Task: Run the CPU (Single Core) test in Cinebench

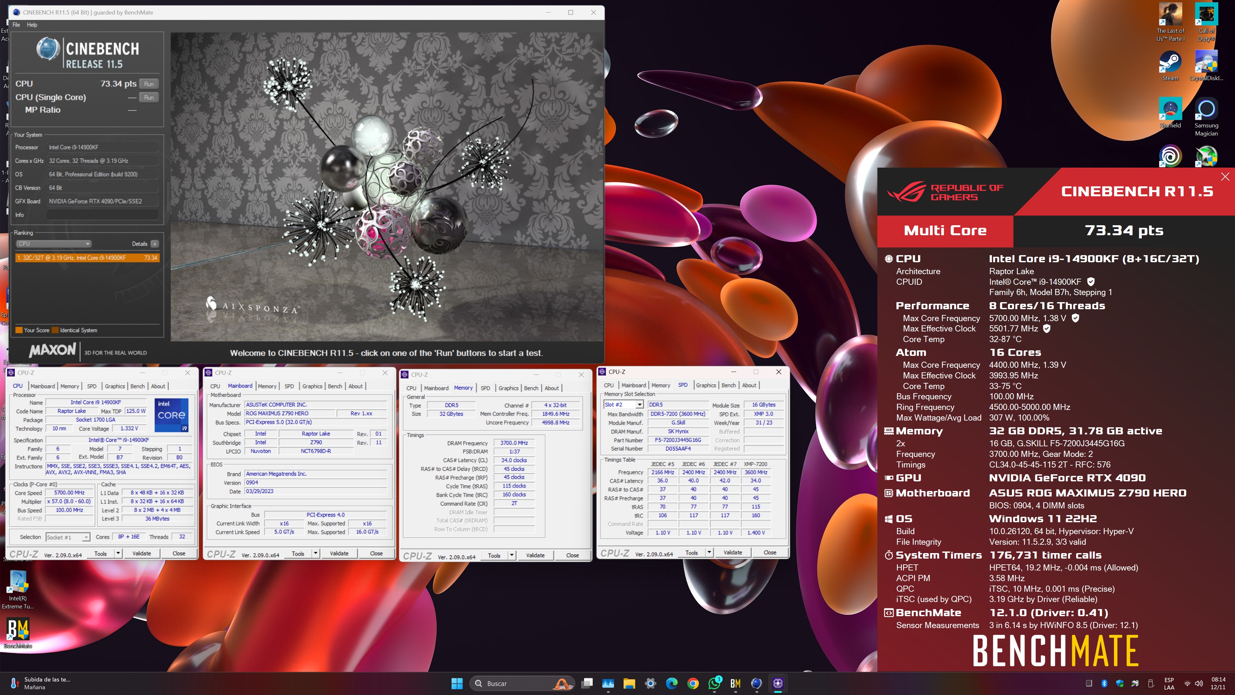Action: tap(149, 97)
